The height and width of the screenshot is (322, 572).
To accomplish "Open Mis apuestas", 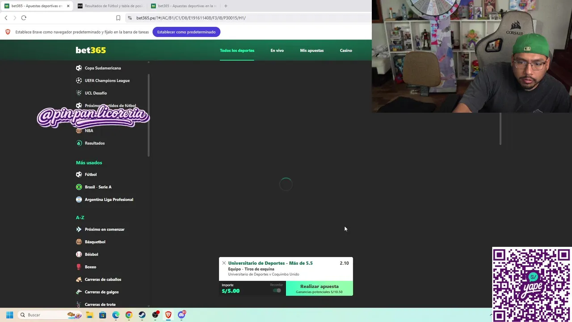I will tap(312, 51).
